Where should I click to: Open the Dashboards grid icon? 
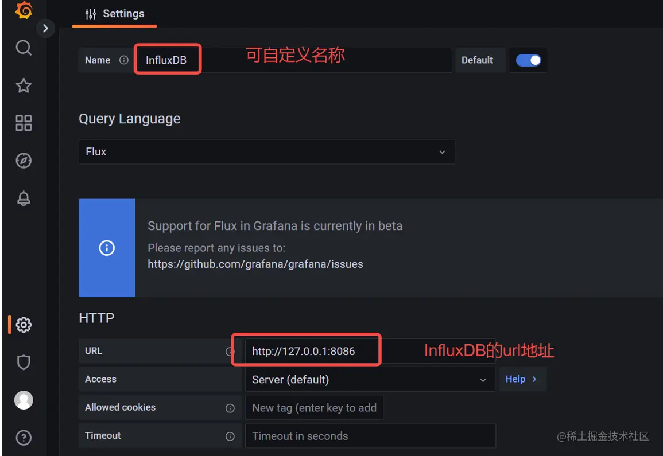[x=24, y=123]
